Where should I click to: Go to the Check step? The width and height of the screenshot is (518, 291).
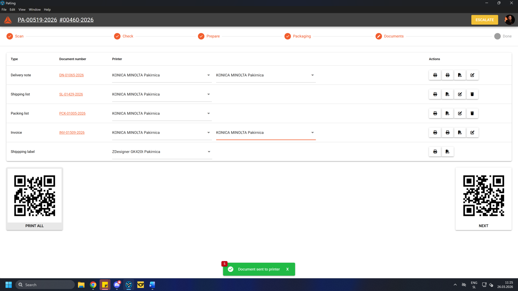click(x=124, y=36)
